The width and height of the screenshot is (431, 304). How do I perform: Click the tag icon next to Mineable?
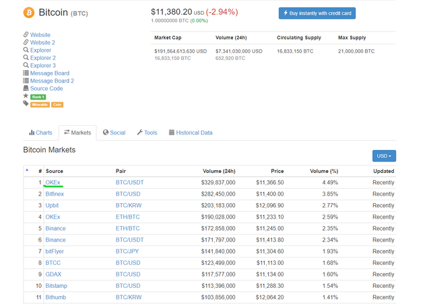pyautogui.click(x=26, y=104)
